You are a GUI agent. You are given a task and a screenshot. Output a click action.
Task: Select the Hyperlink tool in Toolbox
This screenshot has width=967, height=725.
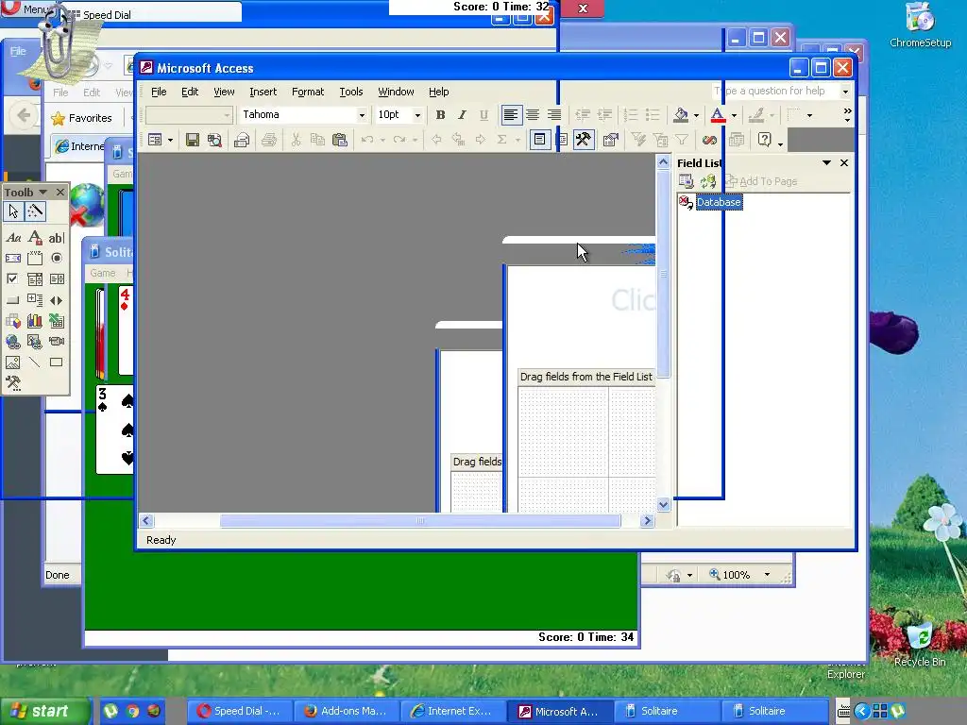click(13, 342)
